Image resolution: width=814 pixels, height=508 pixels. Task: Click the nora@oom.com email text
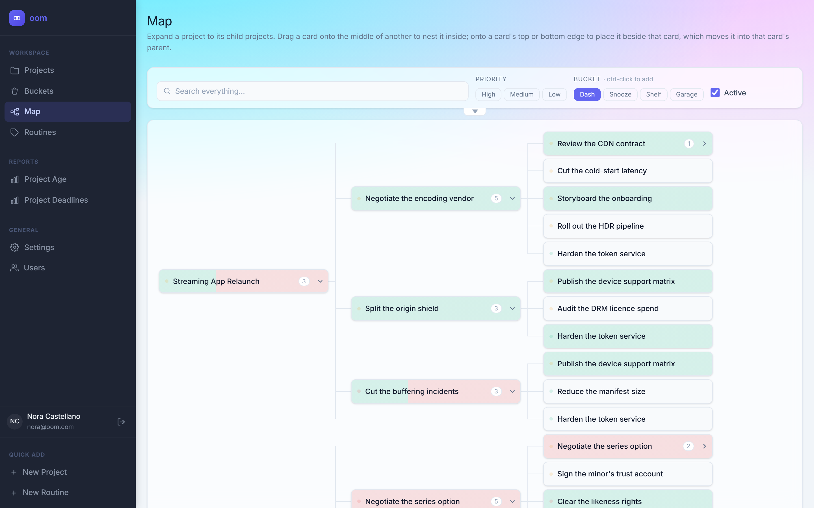point(50,427)
